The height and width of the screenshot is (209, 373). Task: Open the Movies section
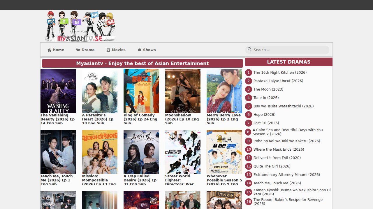[116, 50]
